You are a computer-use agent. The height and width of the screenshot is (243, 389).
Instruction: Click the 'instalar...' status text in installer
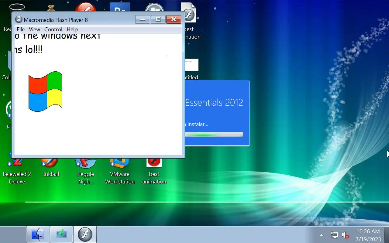click(x=198, y=124)
